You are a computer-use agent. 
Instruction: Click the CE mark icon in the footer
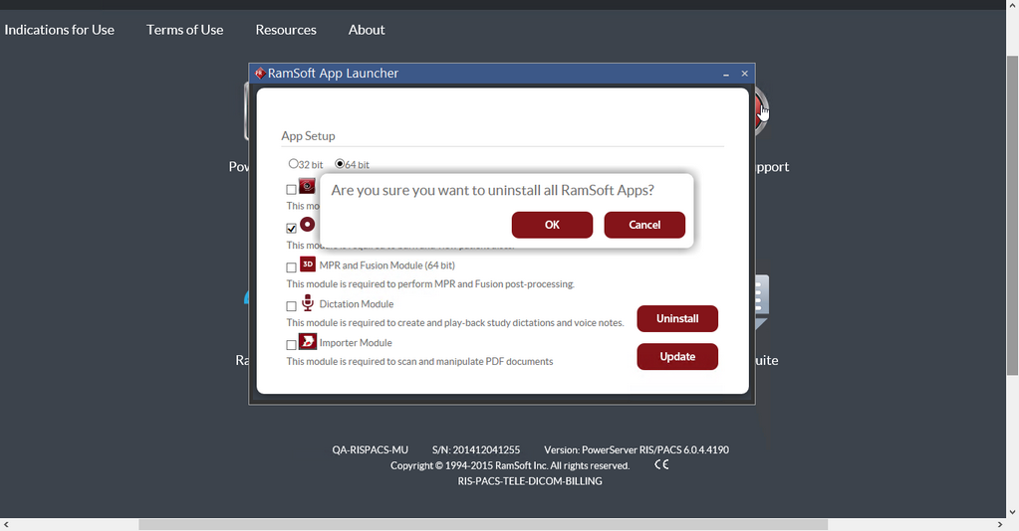pos(661,464)
